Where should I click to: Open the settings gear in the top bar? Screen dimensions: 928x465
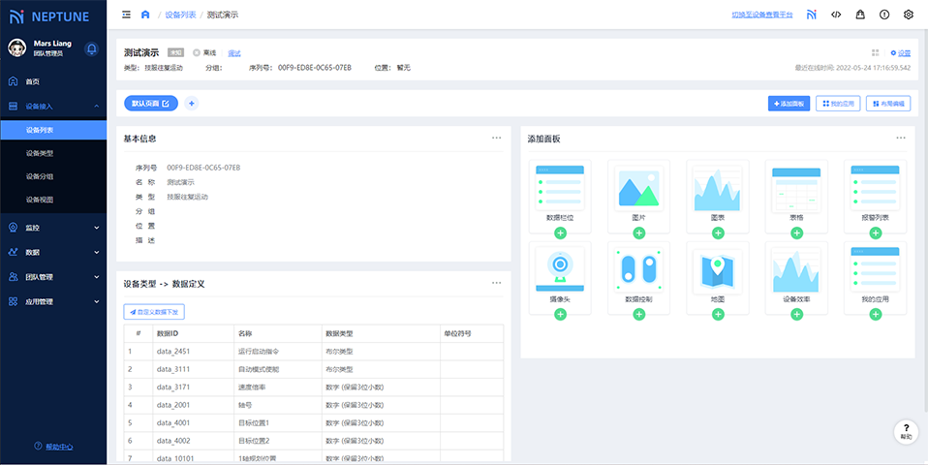point(909,15)
